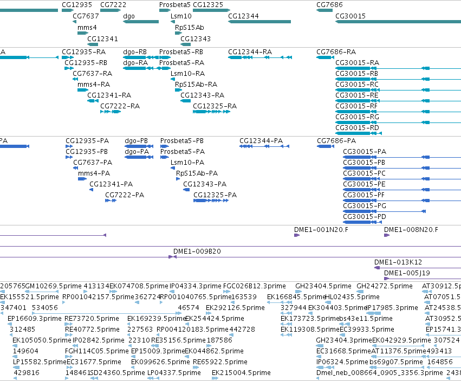Click the CG7637-RA transcript
The image size is (461, 381).
(x=75, y=79)
